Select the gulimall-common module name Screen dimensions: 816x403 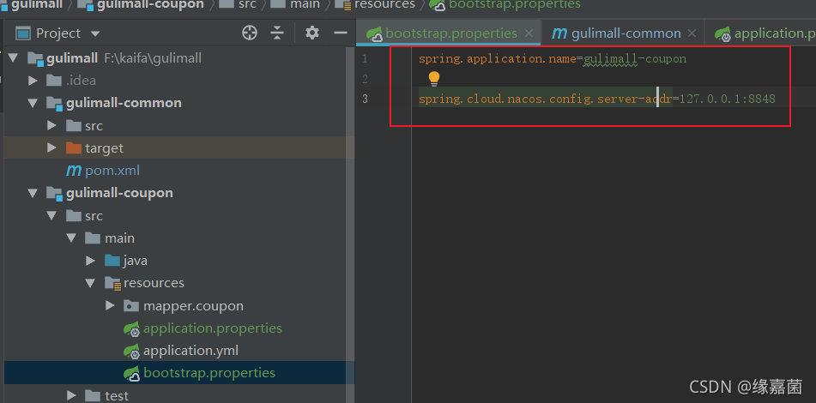pyautogui.click(x=124, y=103)
